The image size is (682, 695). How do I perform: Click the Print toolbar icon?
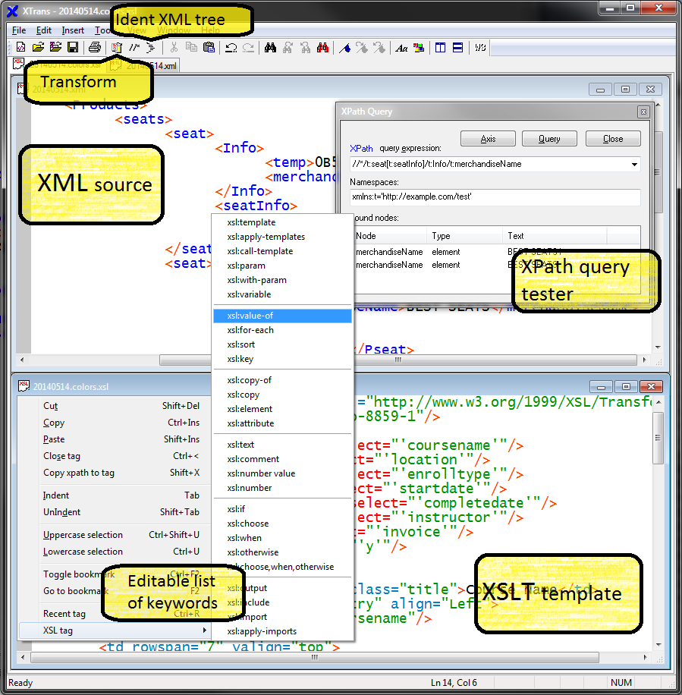tap(94, 48)
